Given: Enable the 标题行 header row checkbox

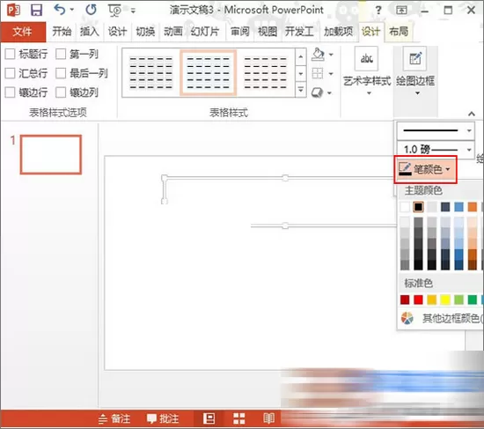Looking at the screenshot, I should click(10, 54).
